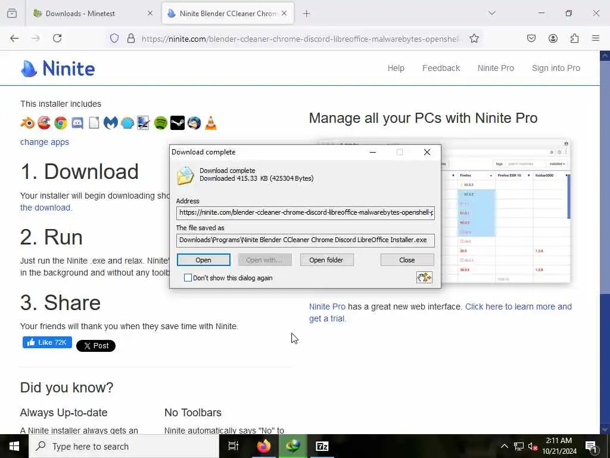This screenshot has height=458, width=610.
Task: Open volume control in system tray
Action: tap(533, 446)
